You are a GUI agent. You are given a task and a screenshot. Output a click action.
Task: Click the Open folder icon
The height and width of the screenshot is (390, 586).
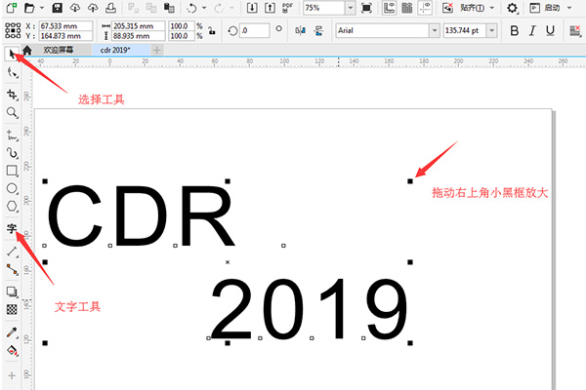tap(29, 8)
